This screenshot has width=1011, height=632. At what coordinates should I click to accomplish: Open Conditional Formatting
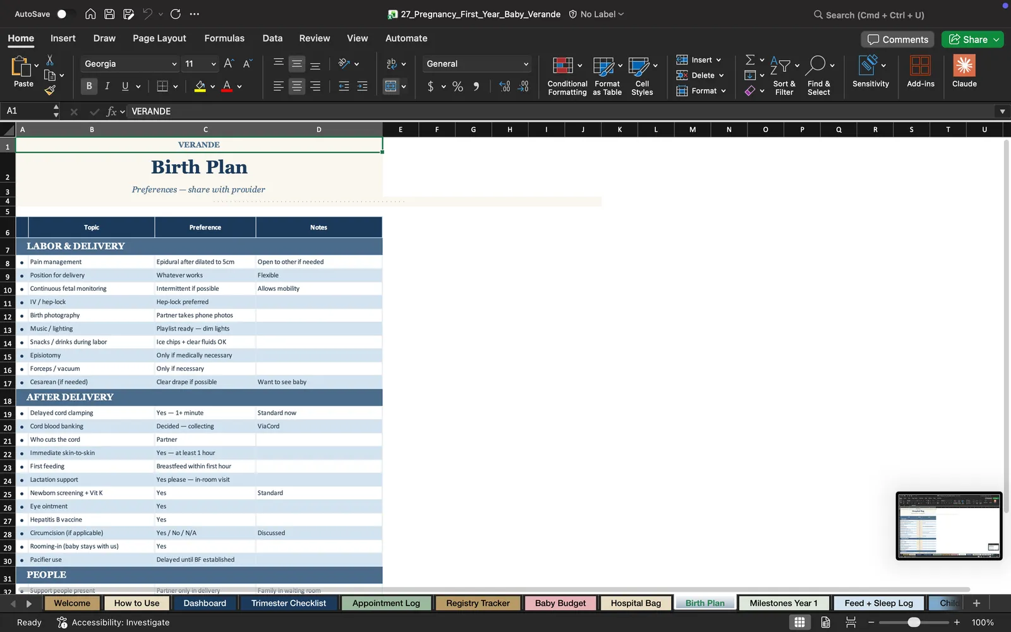[567, 76]
